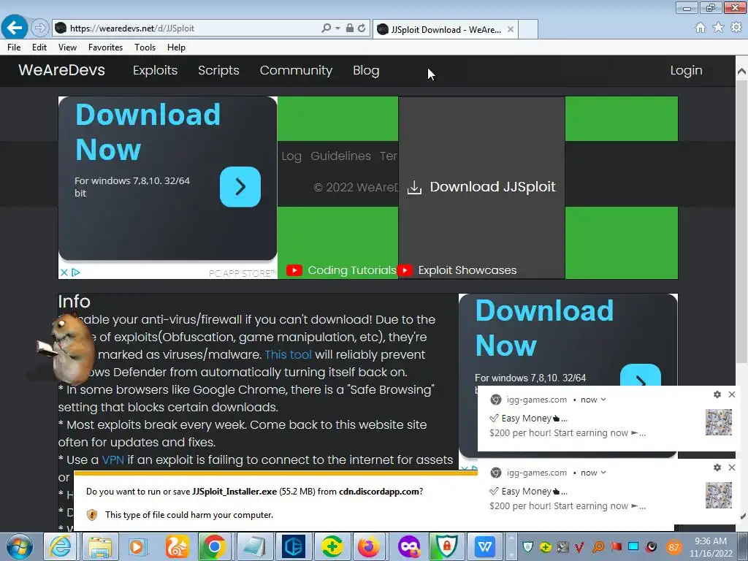
Task: Click the scrollbar up arrow
Action: (741, 71)
